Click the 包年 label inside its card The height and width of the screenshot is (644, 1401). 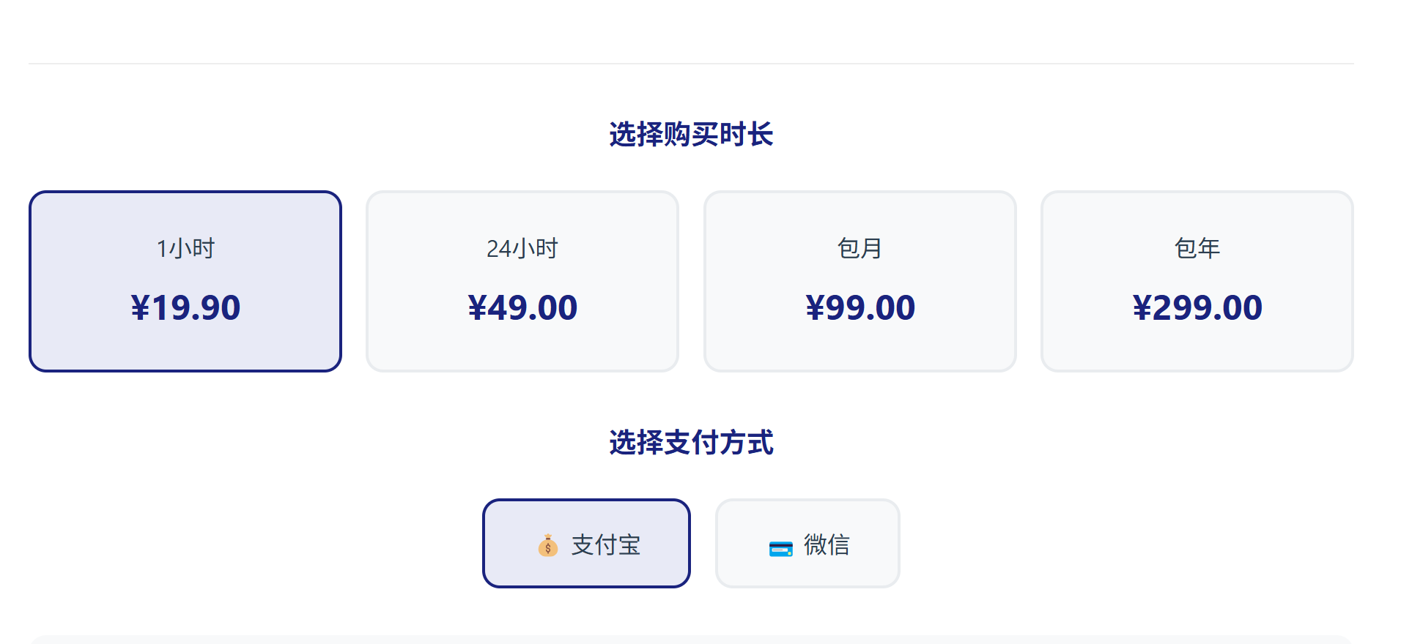point(1197,248)
